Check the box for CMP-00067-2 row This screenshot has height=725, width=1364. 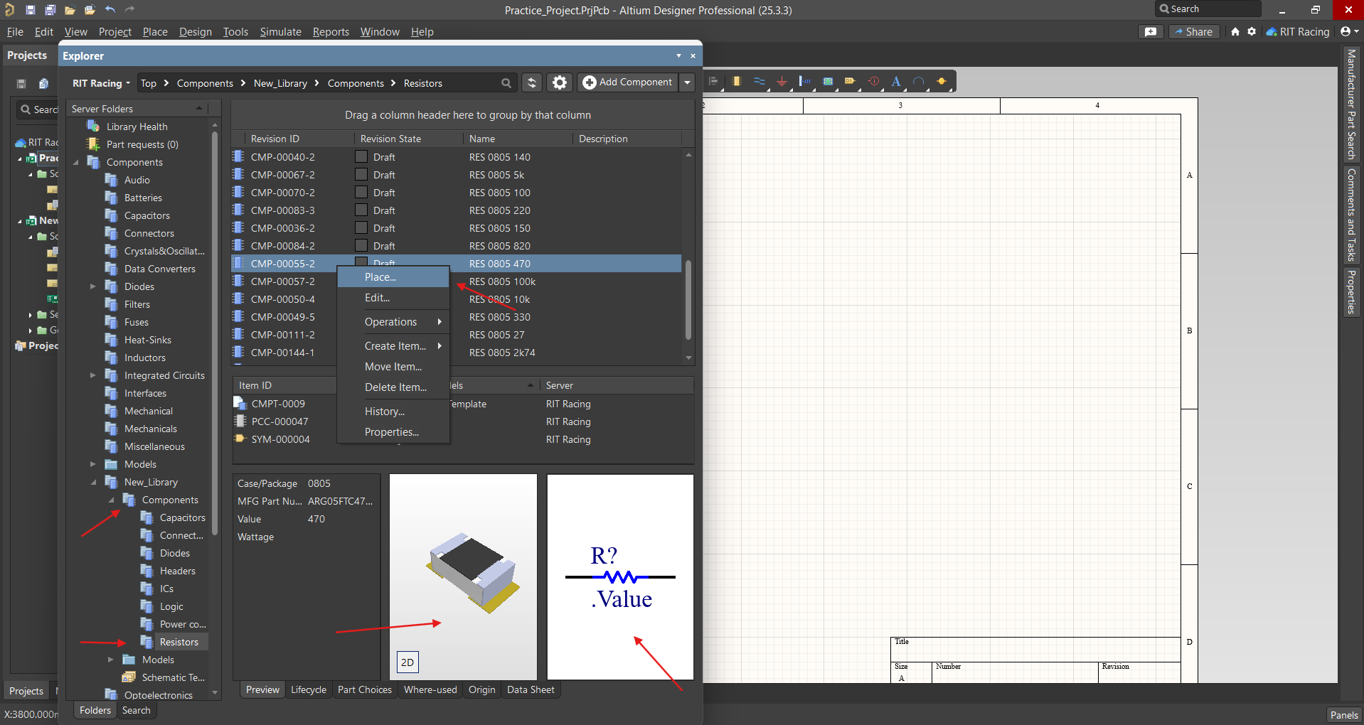click(361, 174)
